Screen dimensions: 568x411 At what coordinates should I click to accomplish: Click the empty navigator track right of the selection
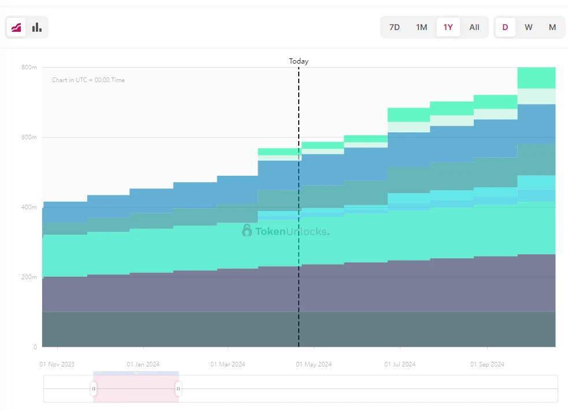[x=370, y=389]
